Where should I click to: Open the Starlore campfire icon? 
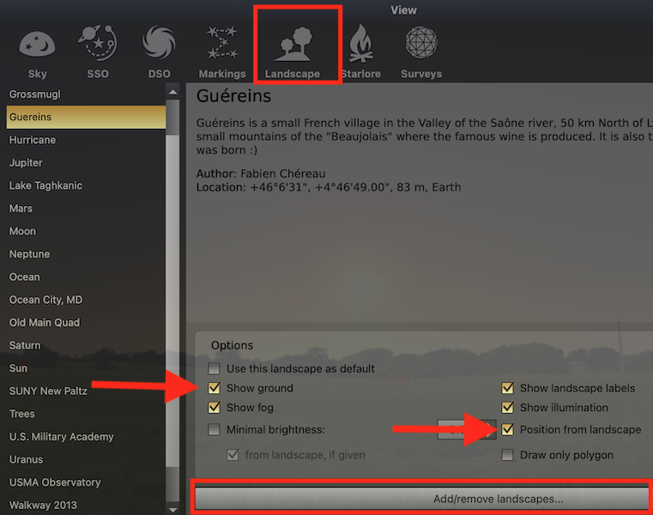pos(360,43)
